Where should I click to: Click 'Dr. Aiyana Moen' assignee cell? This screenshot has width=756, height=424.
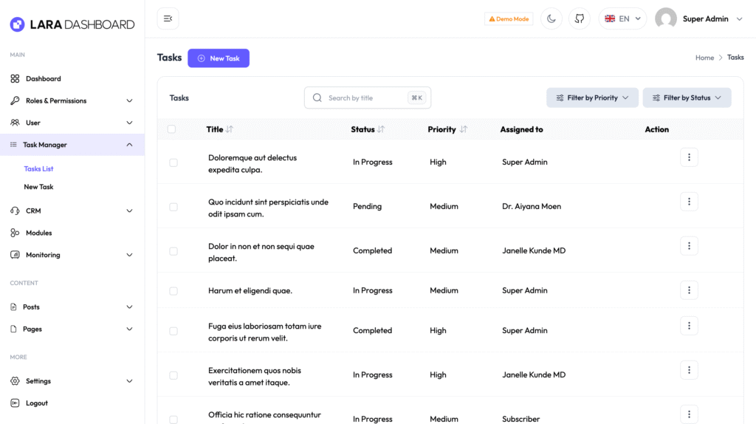pyautogui.click(x=532, y=206)
